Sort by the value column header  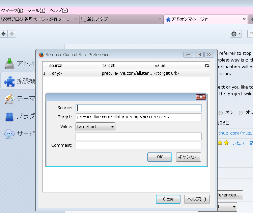pos(179,66)
